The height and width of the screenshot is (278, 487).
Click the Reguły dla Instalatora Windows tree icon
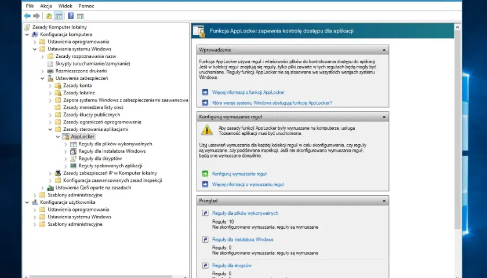coord(73,151)
